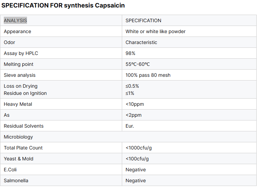Click the Odor row label
This screenshot has width=257, height=187.
pos(10,42)
